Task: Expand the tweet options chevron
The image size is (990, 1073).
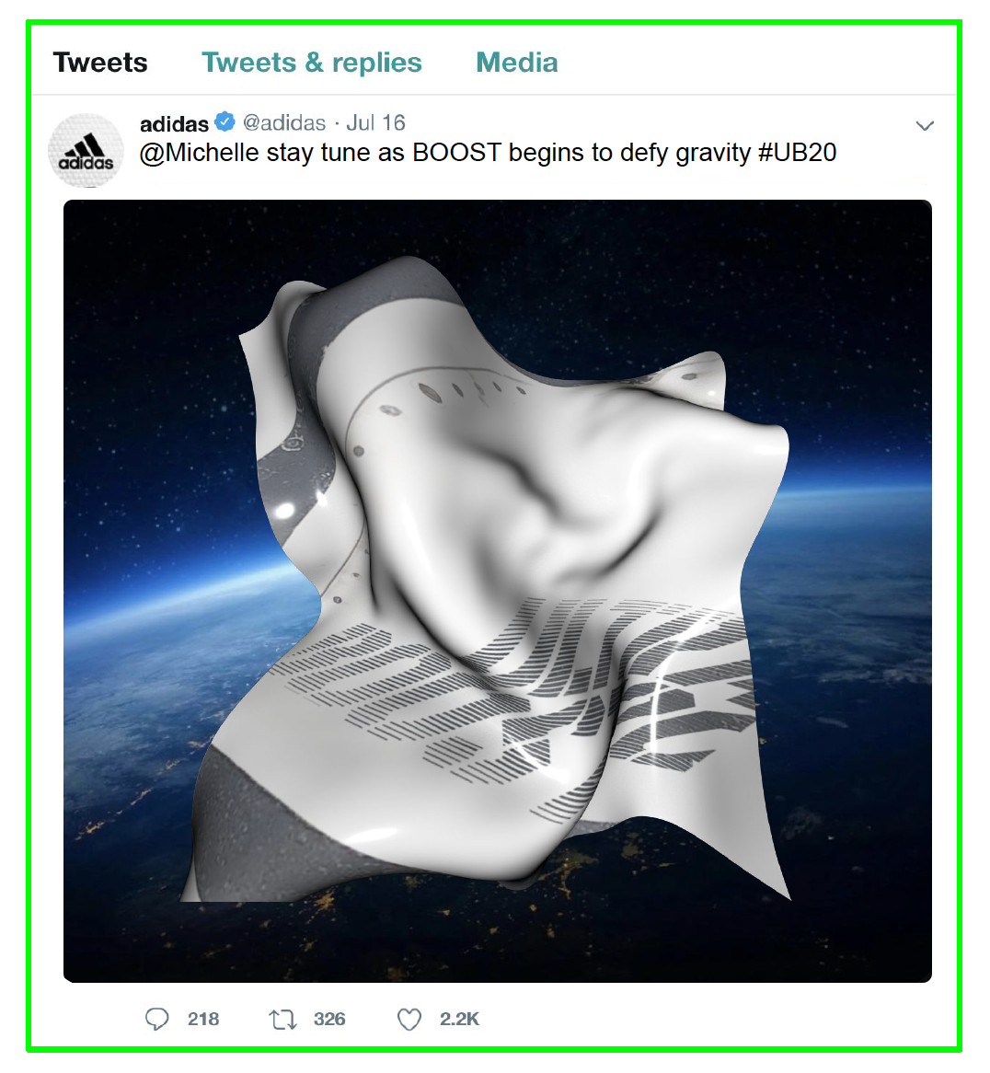Action: 925,125
